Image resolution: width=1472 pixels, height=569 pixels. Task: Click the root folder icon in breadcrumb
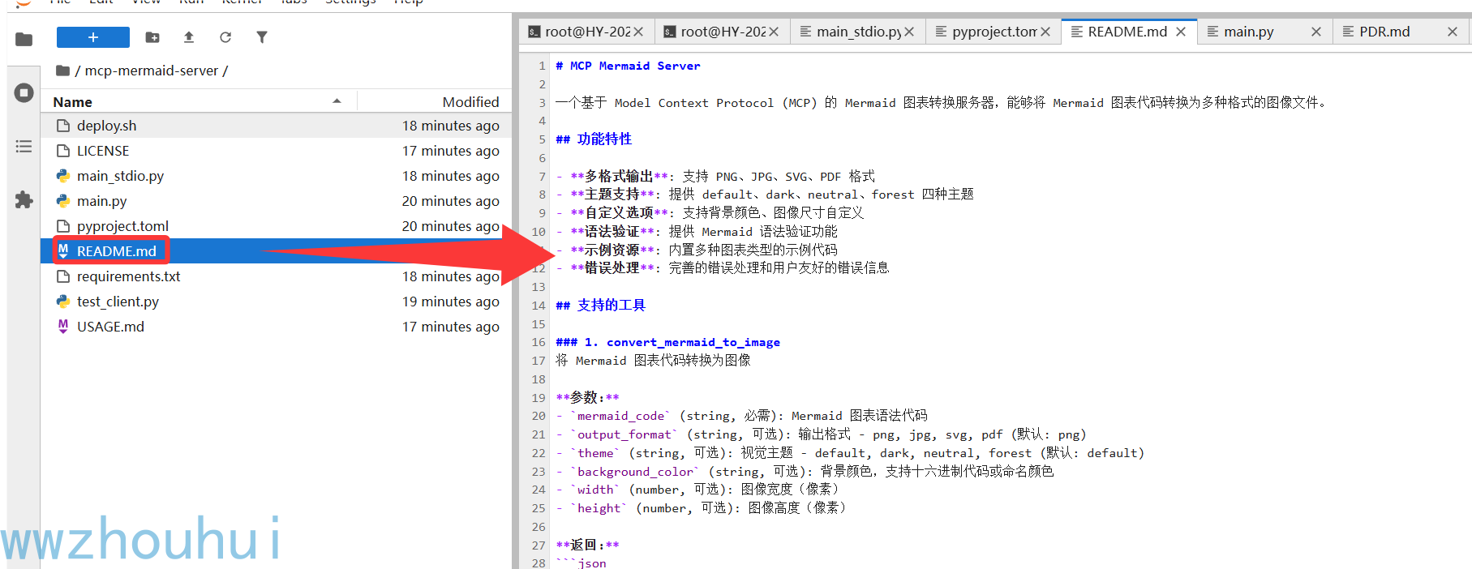[x=62, y=71]
